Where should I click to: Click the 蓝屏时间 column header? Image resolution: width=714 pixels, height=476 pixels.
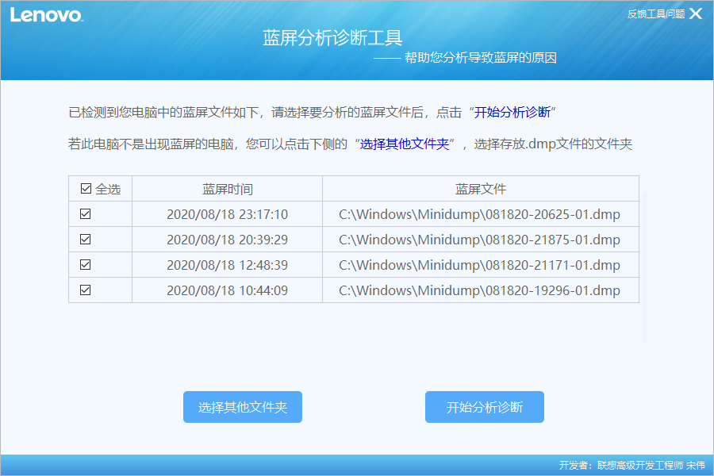(227, 189)
